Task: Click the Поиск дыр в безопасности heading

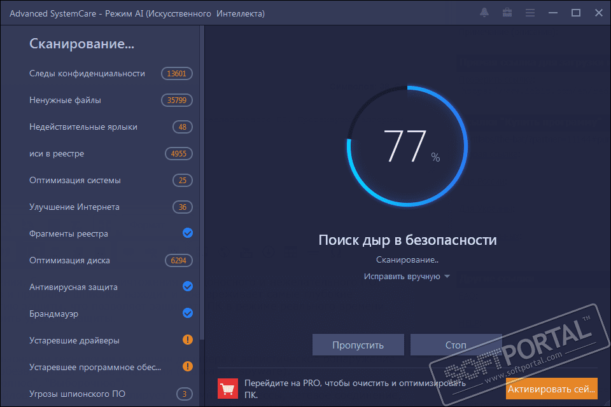Action: (x=407, y=240)
